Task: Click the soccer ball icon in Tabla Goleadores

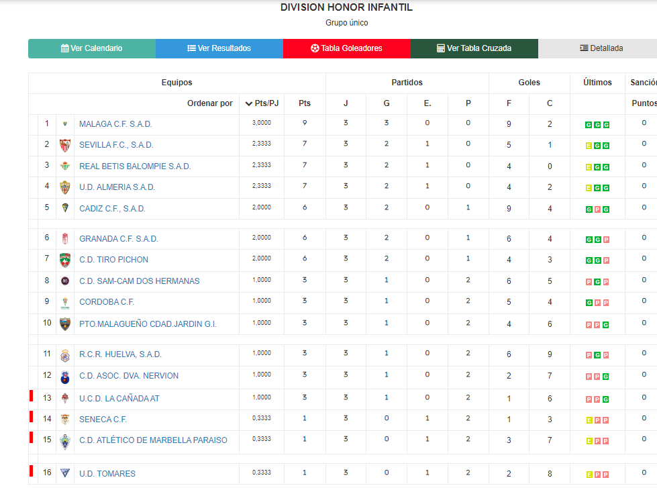Action: 315,48
